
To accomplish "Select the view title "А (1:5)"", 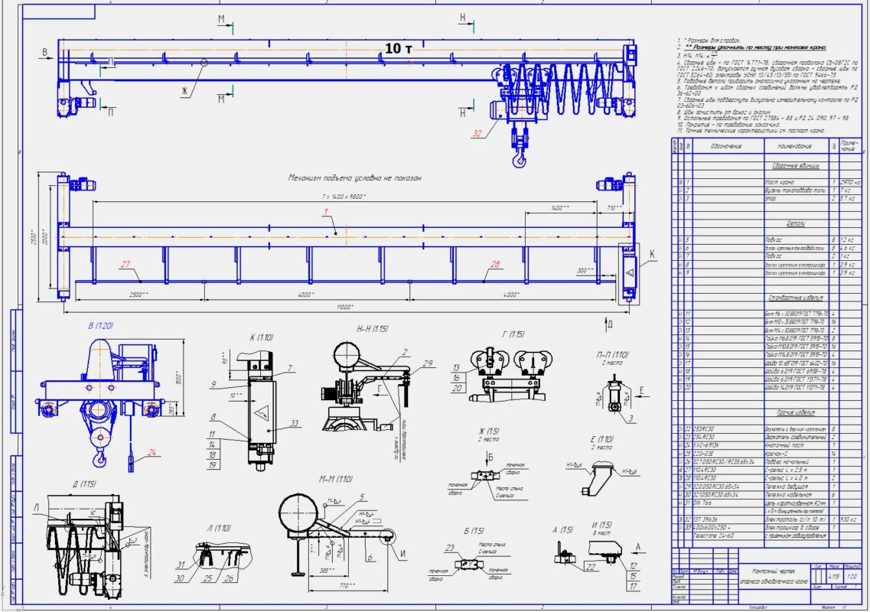I will [x=563, y=530].
